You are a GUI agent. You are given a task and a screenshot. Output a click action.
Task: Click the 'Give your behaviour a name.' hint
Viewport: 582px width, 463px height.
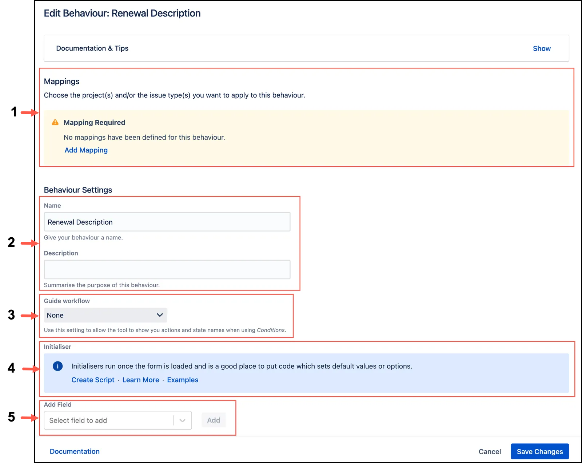pyautogui.click(x=83, y=238)
